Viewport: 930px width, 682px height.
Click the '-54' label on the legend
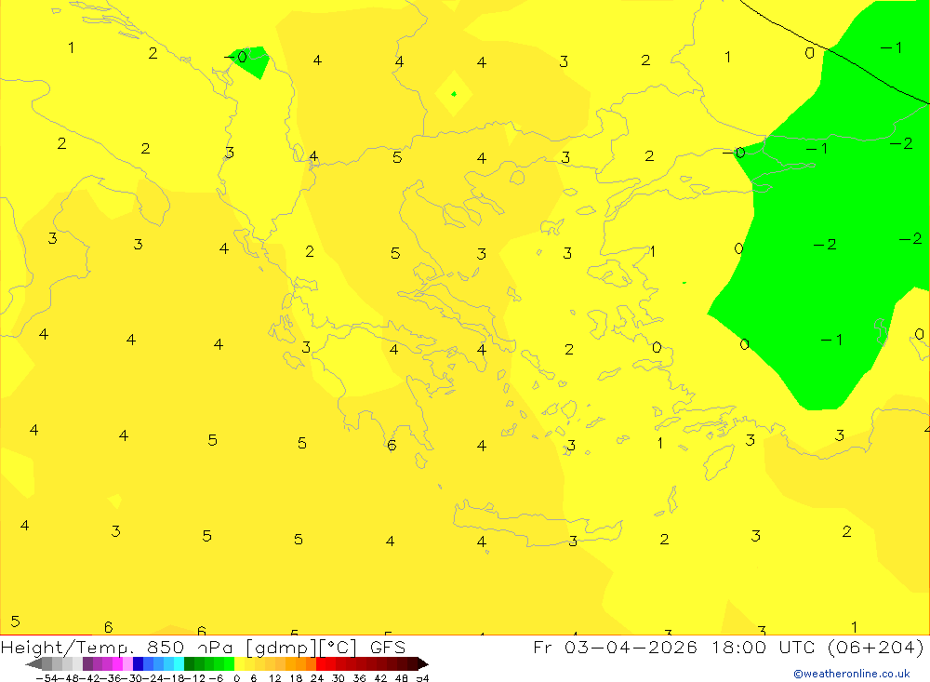pyautogui.click(x=46, y=678)
